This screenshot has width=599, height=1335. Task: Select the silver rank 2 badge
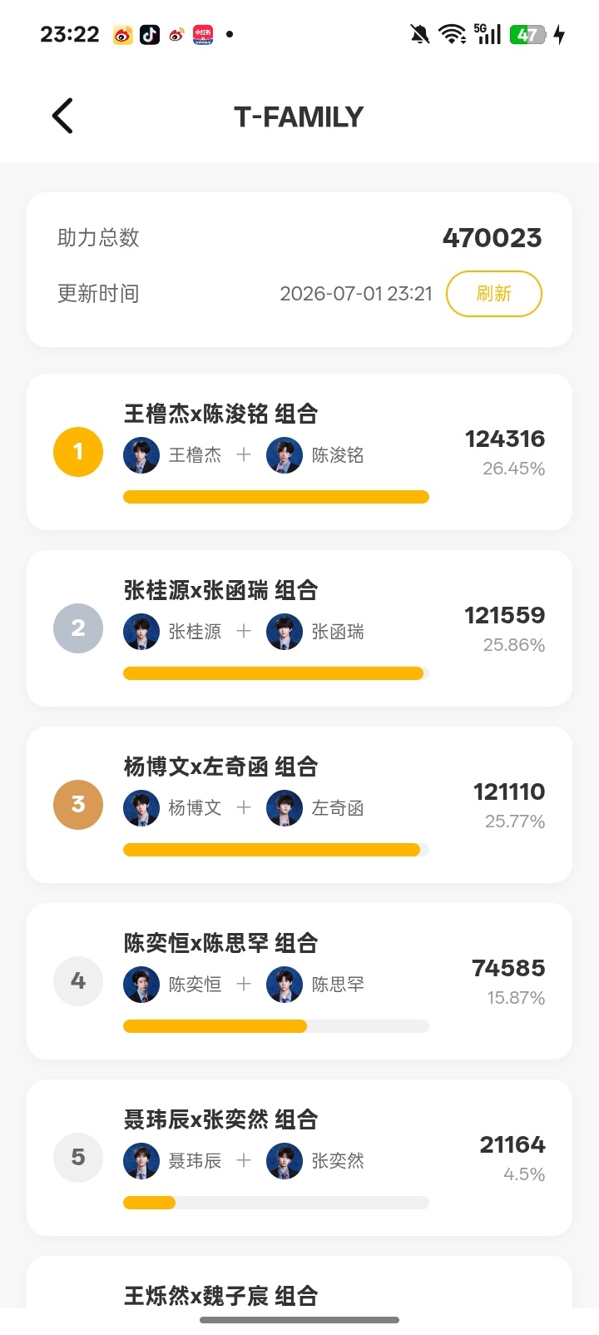click(78, 628)
